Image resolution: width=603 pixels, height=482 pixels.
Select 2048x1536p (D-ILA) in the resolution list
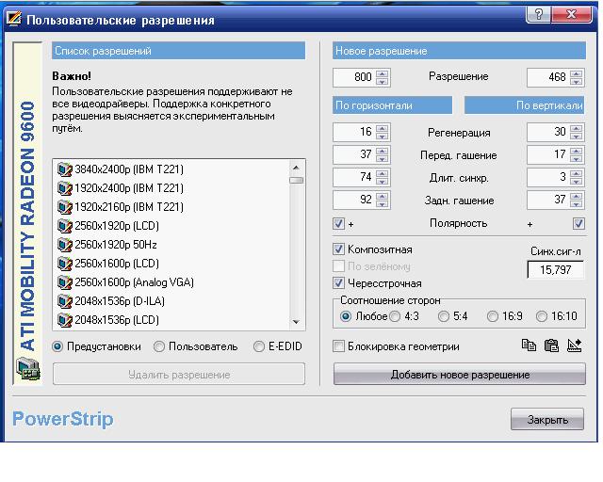[x=117, y=301]
